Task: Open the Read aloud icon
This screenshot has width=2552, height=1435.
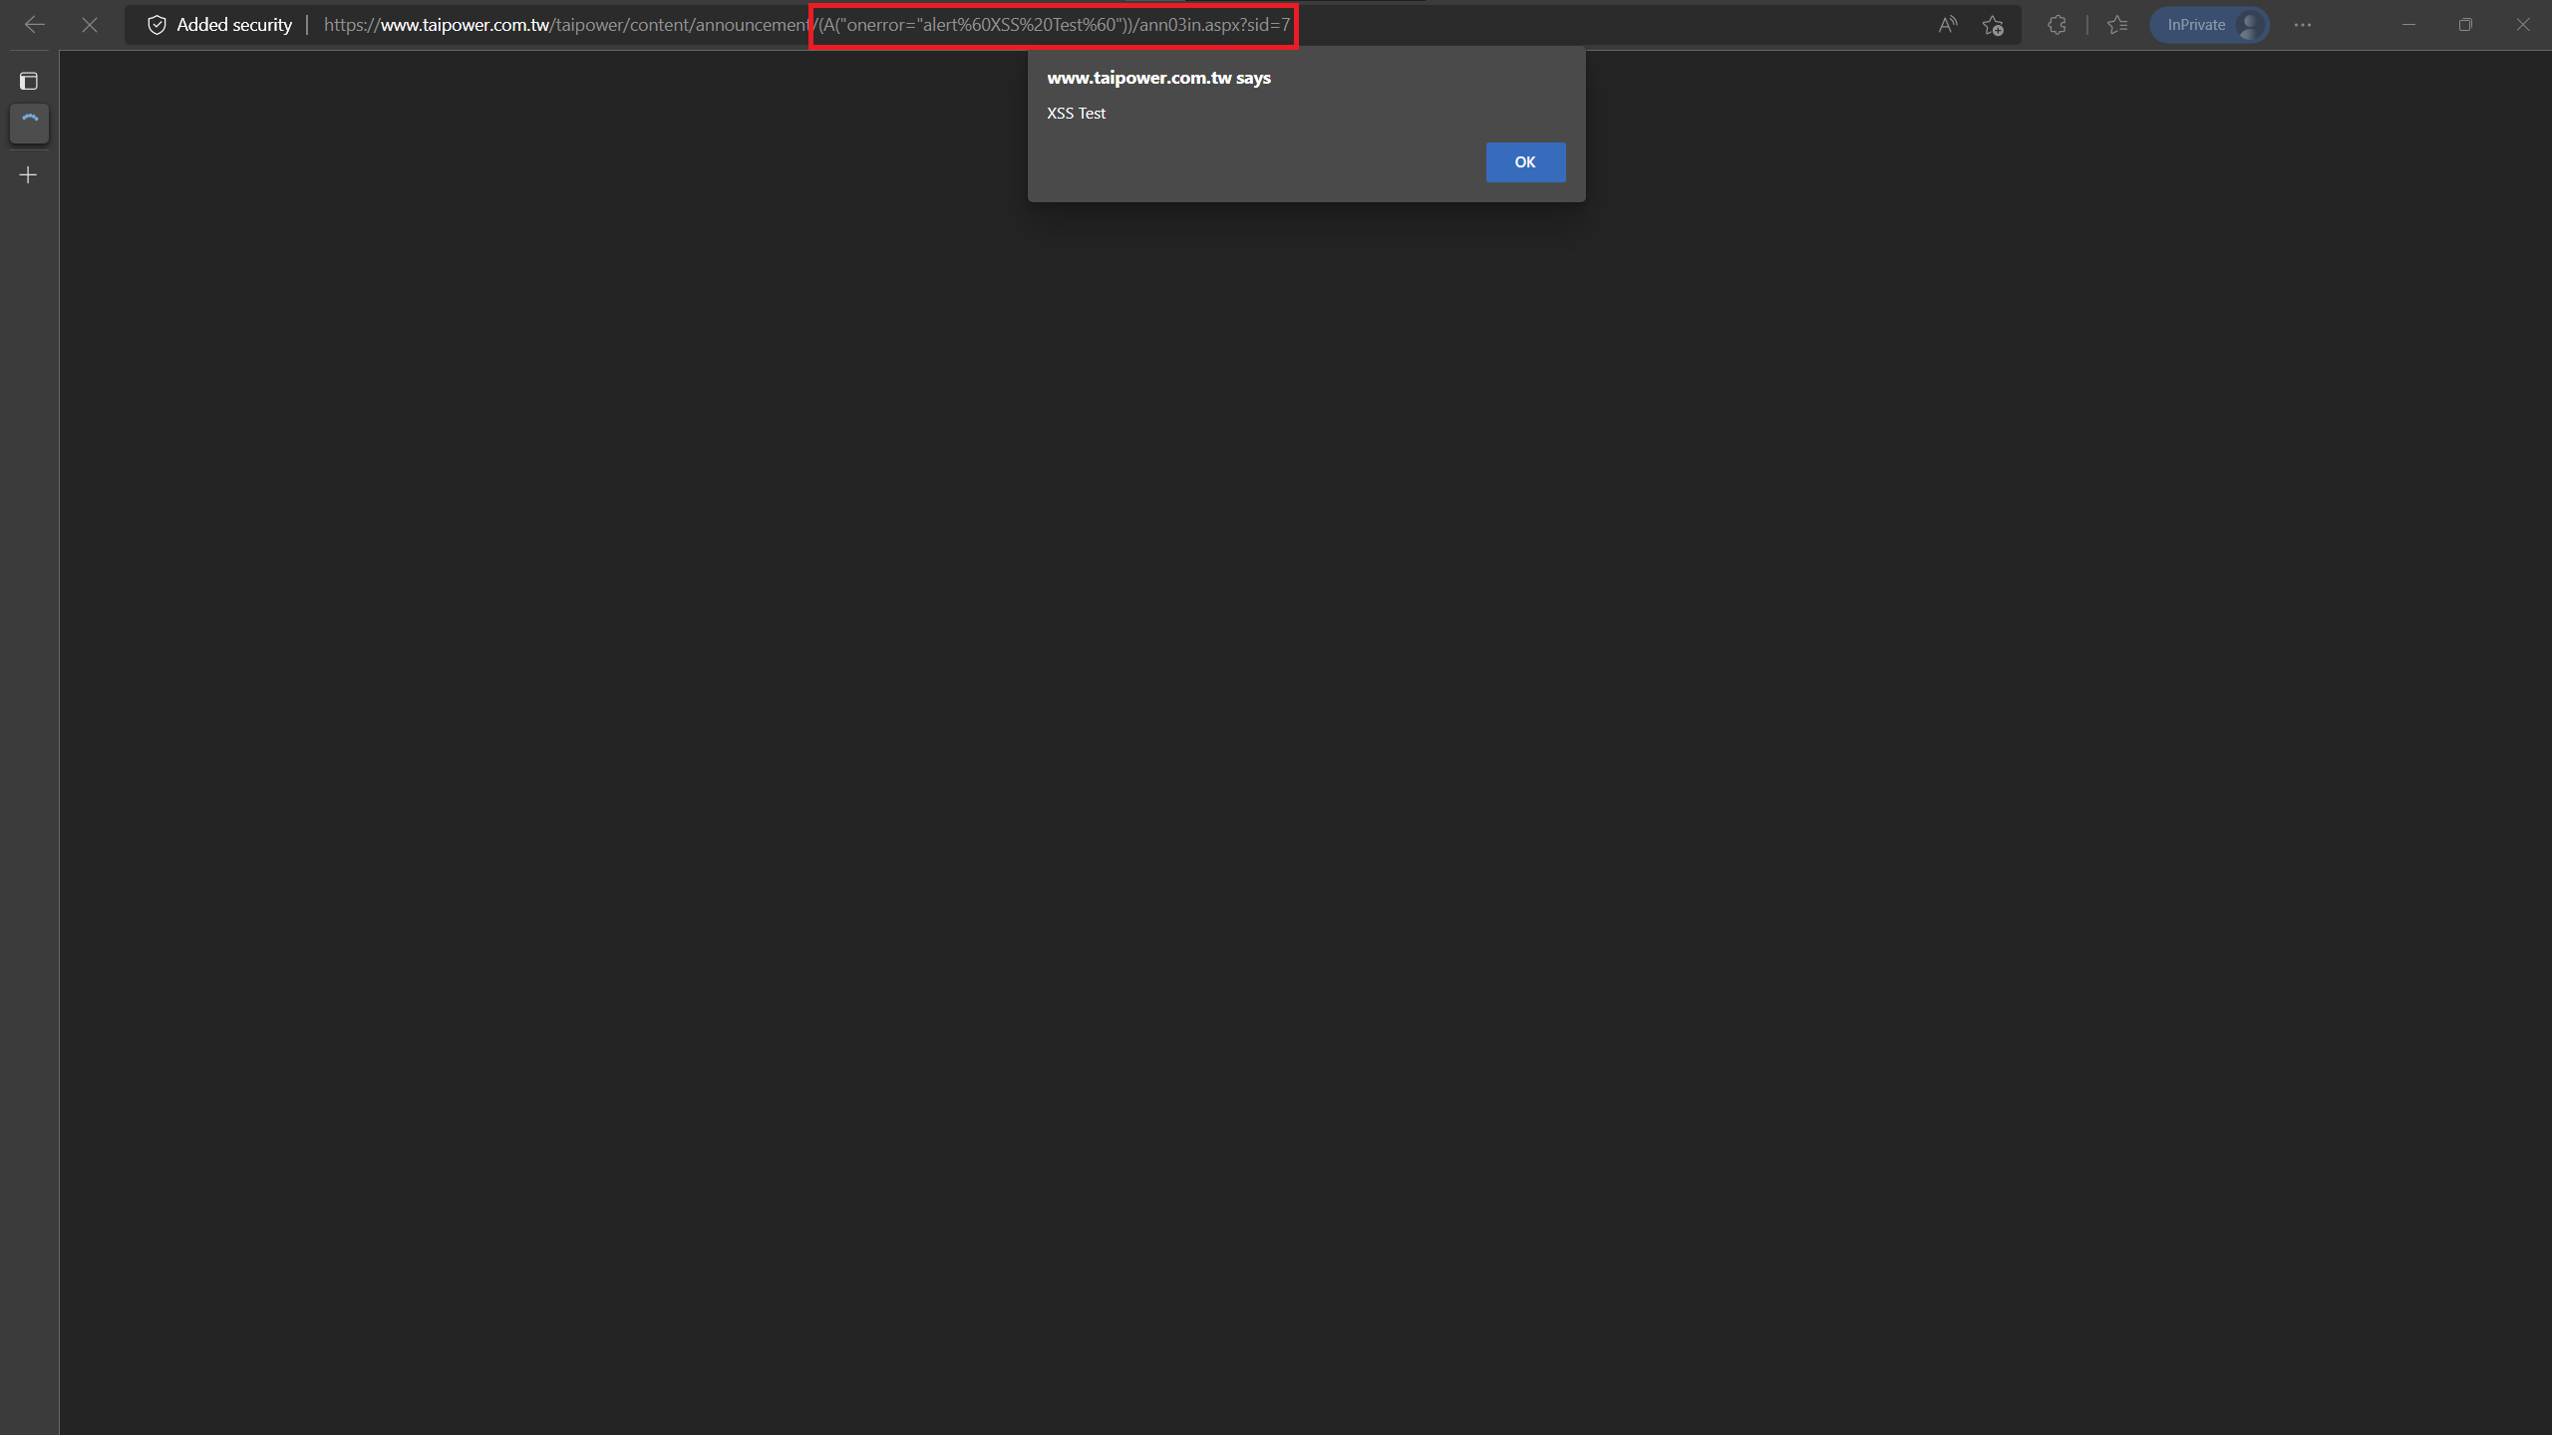Action: 1947,25
